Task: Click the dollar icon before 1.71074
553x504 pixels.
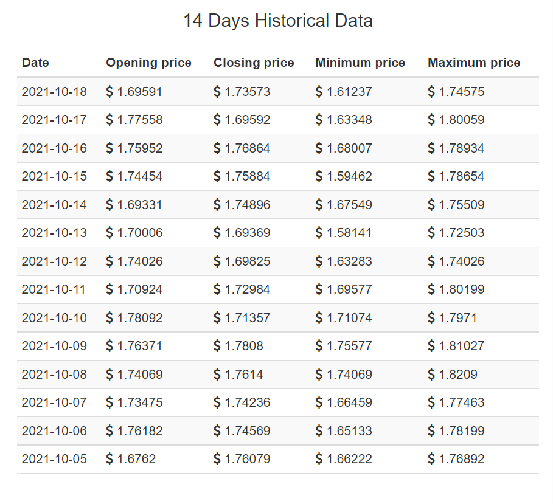Action: [319, 317]
